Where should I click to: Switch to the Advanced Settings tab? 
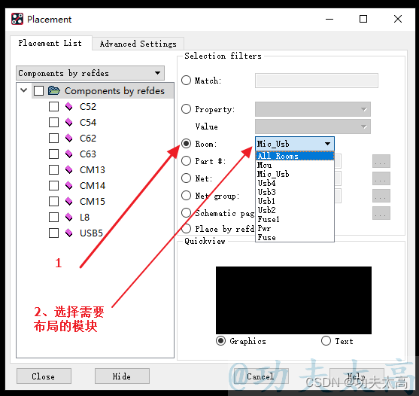coord(138,44)
